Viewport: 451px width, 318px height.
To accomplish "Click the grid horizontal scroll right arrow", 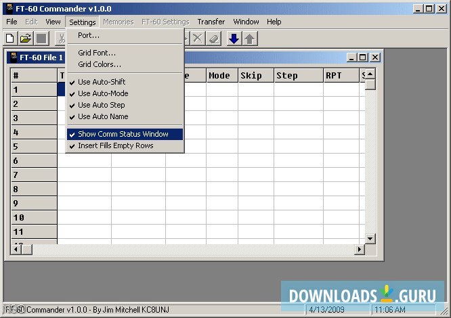I will click(x=360, y=249).
